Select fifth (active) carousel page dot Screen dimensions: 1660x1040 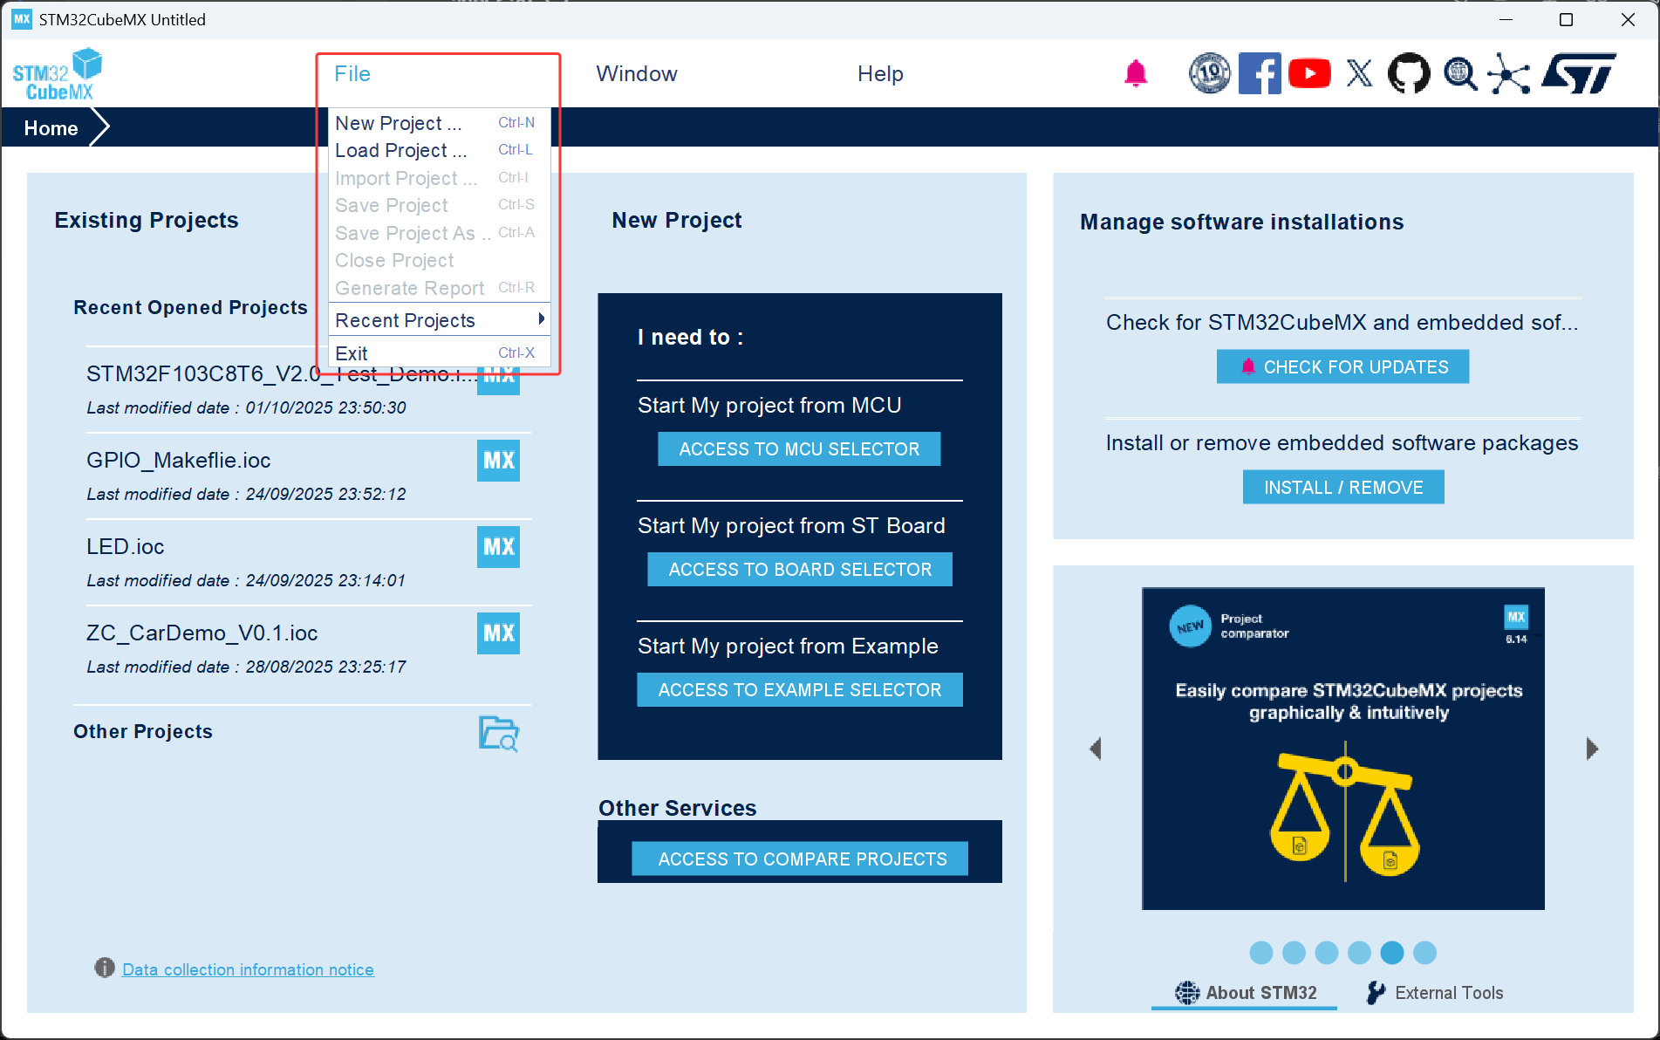(x=1392, y=953)
